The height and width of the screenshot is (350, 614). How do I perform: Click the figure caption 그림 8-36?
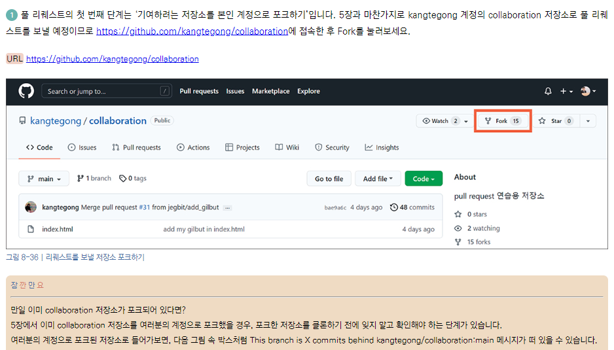pos(75,257)
